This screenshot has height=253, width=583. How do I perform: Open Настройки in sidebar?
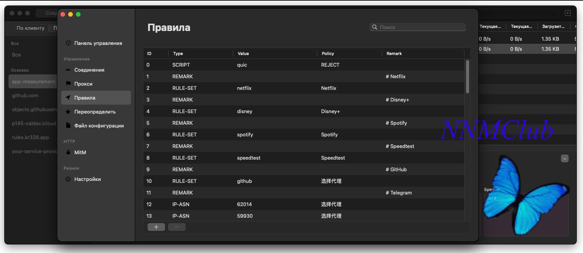96,179
